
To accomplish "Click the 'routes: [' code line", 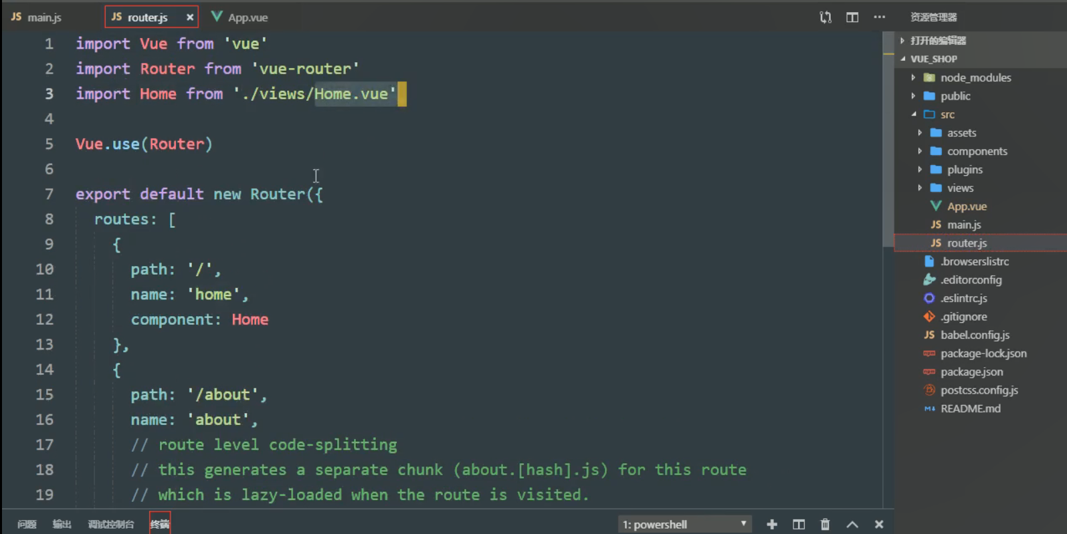I will coord(134,219).
